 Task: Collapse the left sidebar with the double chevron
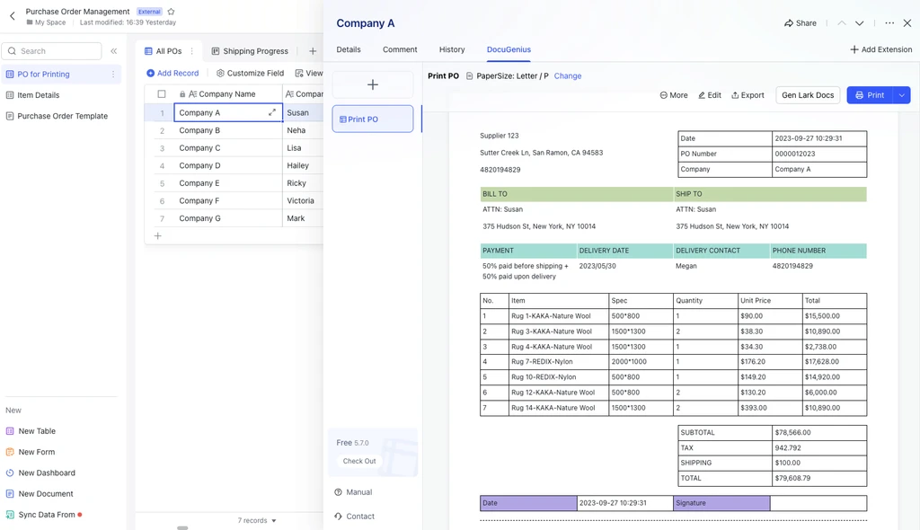114,51
